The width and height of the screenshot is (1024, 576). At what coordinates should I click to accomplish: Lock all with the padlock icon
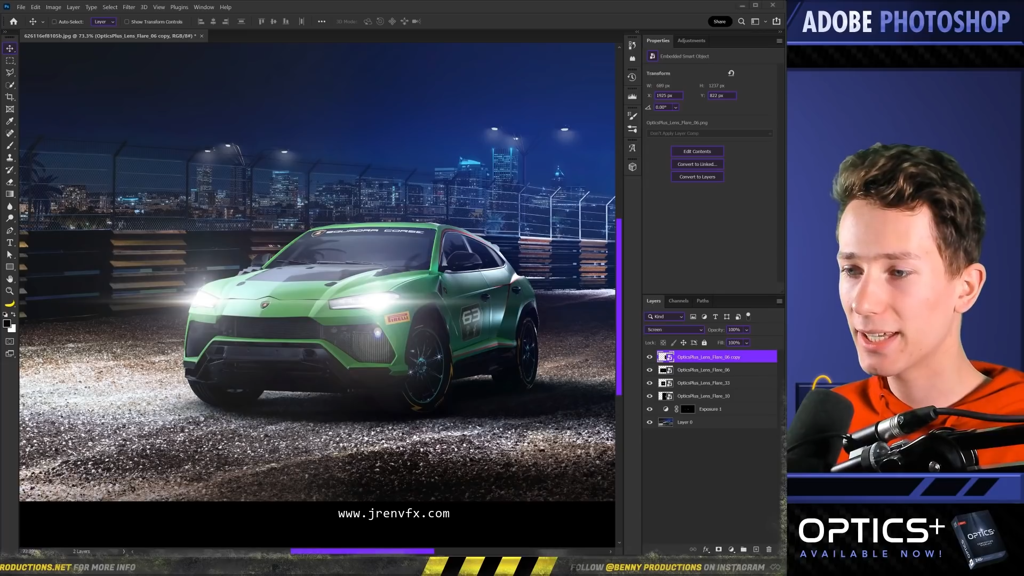pos(704,343)
